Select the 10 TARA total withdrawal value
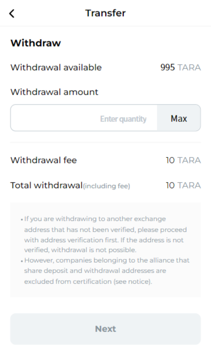 (183, 186)
